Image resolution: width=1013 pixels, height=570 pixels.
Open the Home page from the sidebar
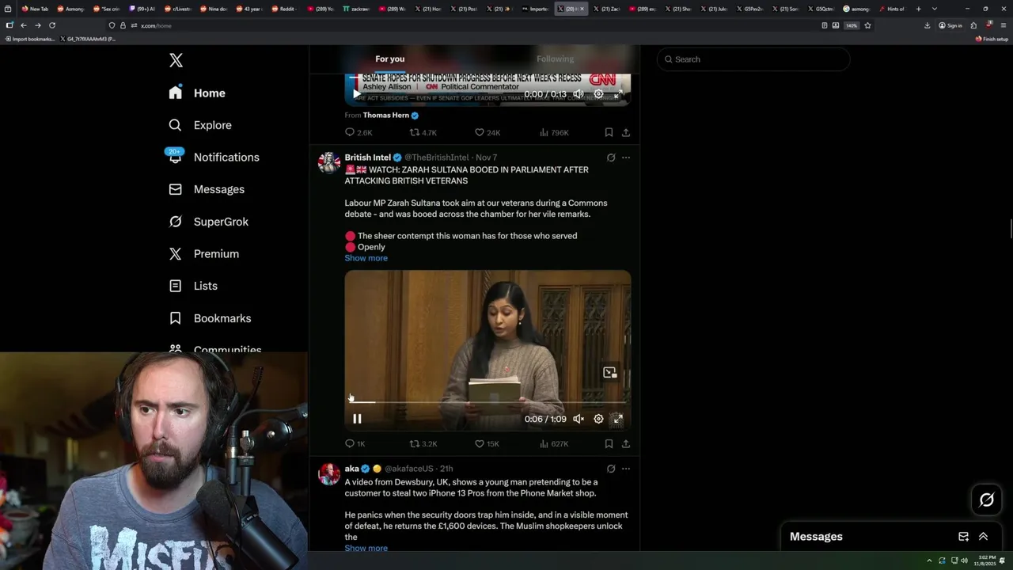pos(197,93)
